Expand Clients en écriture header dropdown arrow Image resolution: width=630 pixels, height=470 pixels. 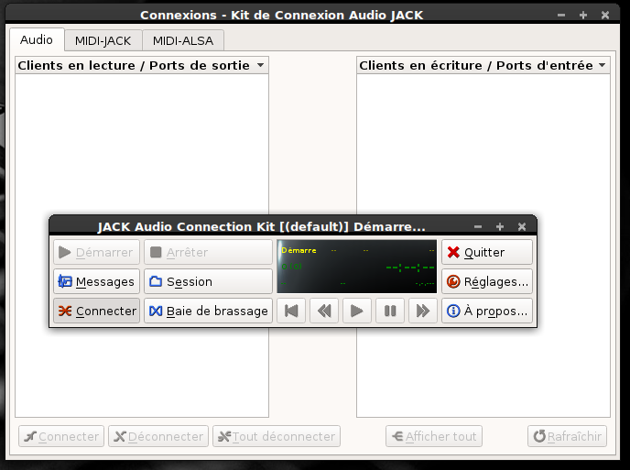[602, 65]
